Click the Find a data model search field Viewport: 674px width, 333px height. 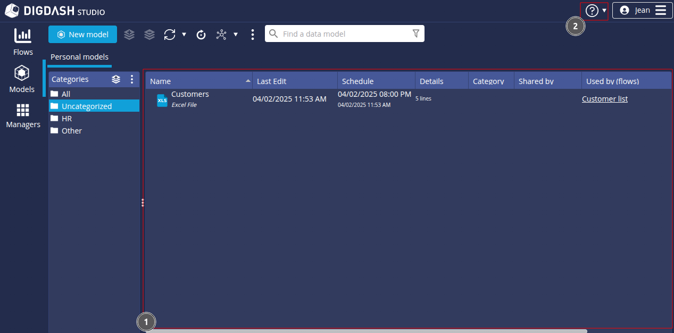(x=343, y=34)
